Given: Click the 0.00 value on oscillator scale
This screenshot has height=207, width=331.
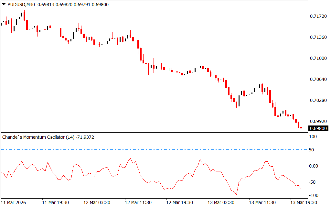Looking at the screenshot, I should (x=314, y=166).
